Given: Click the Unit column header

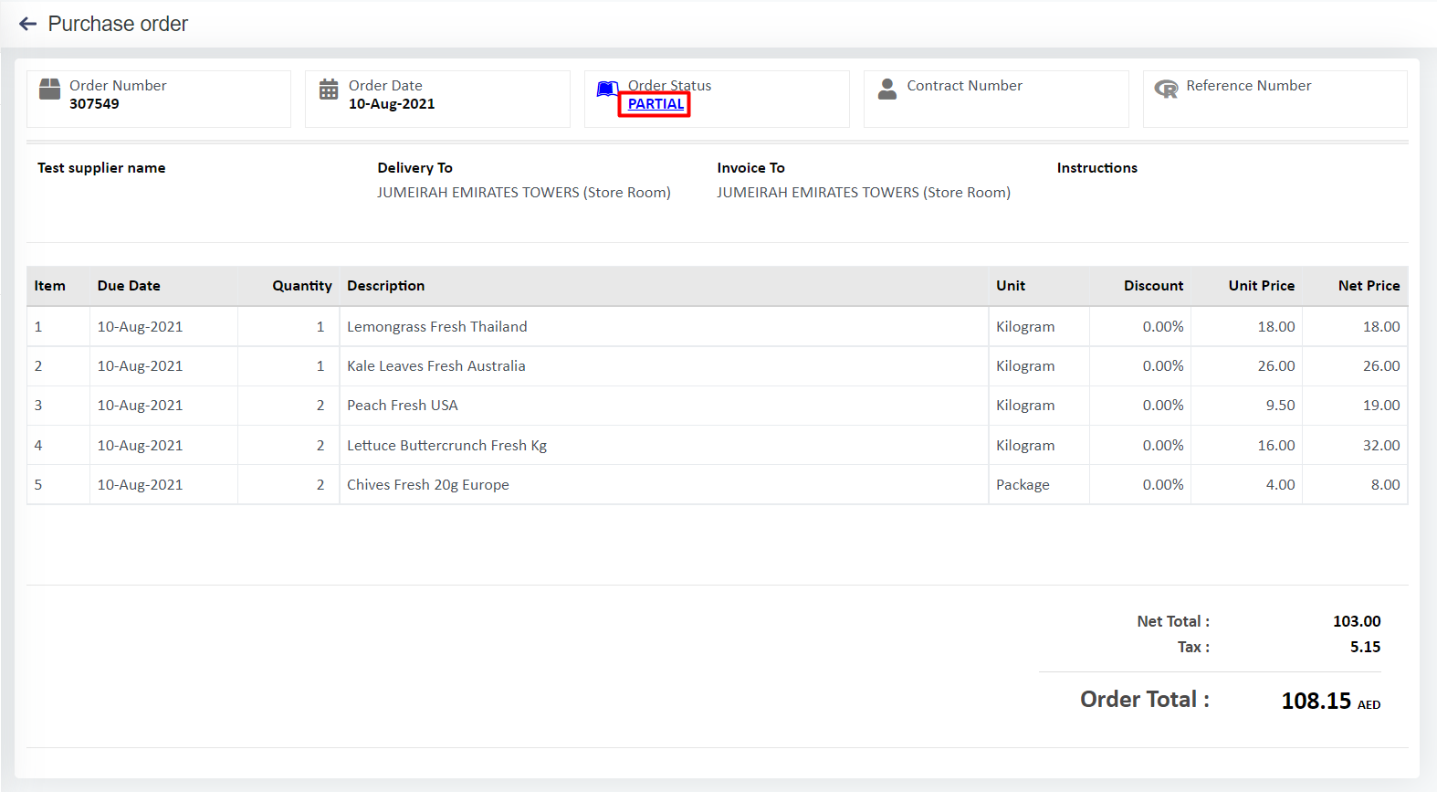Looking at the screenshot, I should (1011, 286).
